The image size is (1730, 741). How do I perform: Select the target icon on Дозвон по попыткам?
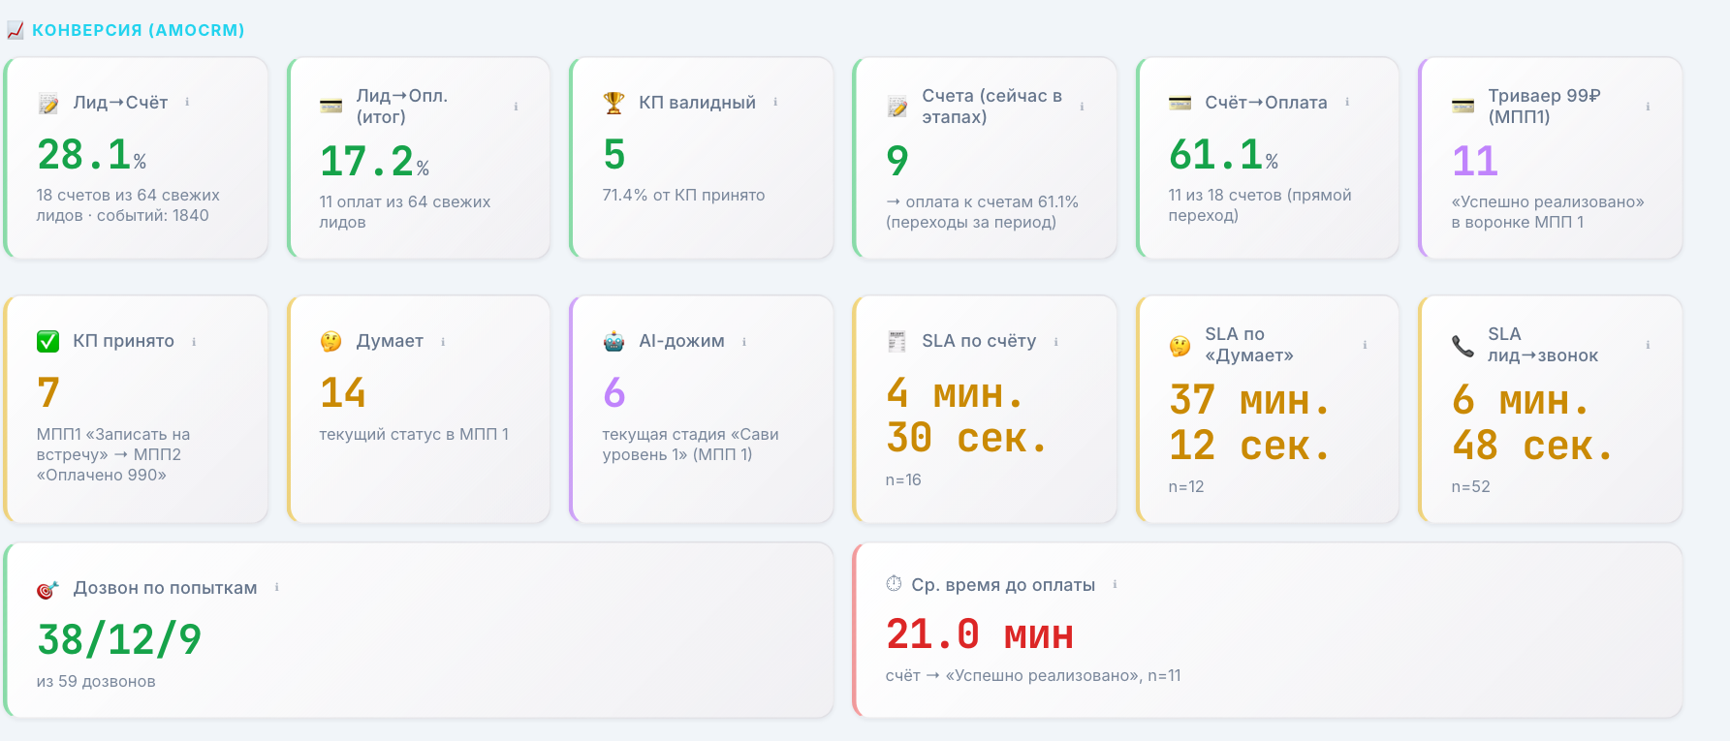click(x=47, y=589)
